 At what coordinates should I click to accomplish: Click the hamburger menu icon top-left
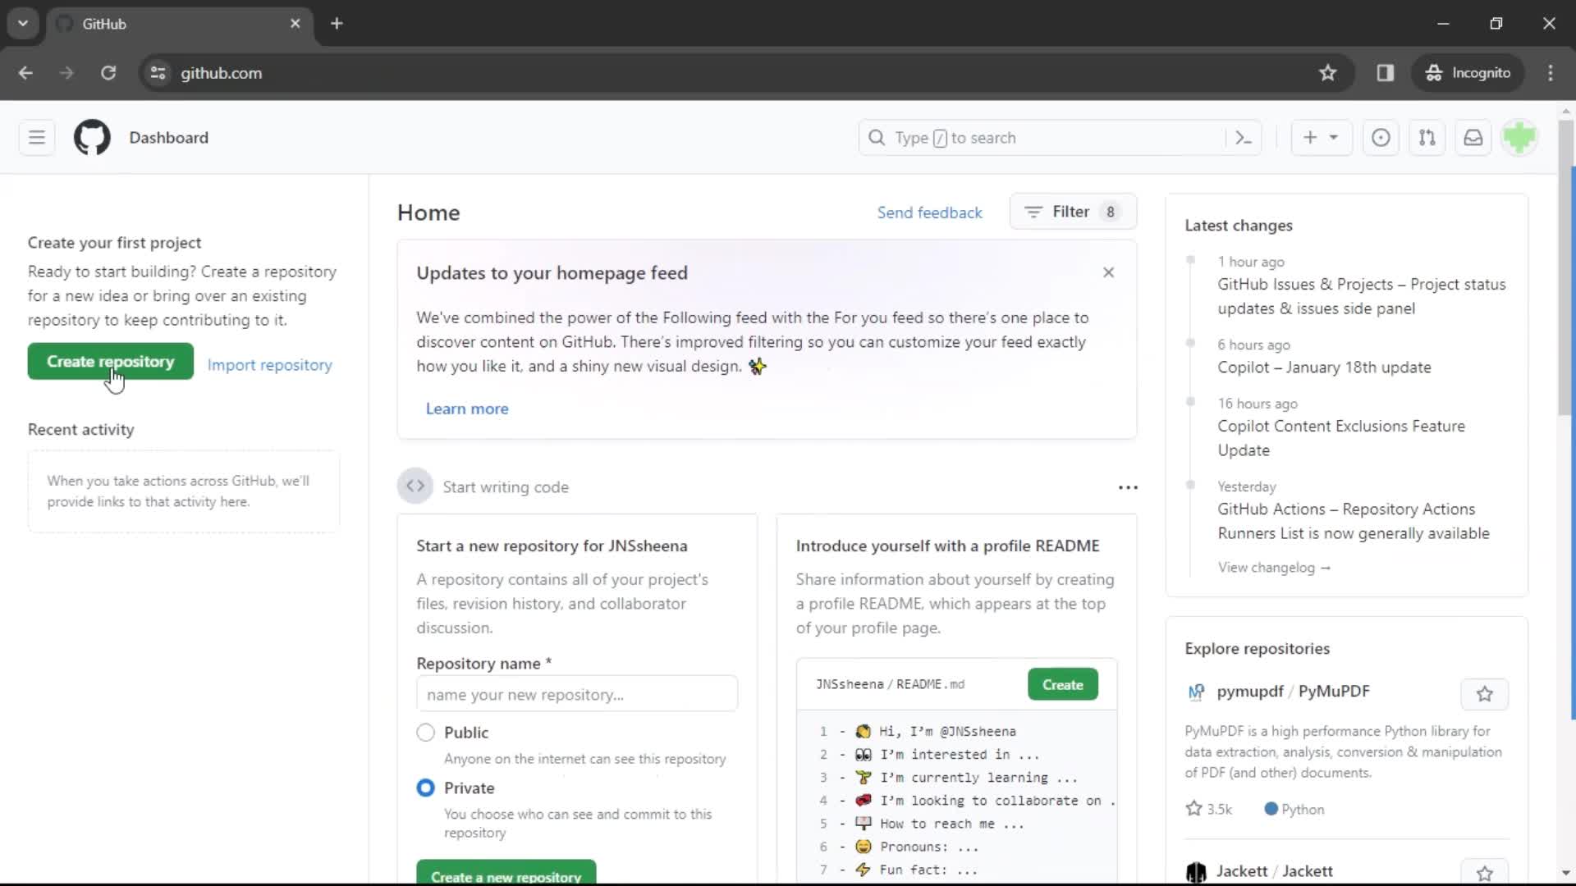point(36,137)
